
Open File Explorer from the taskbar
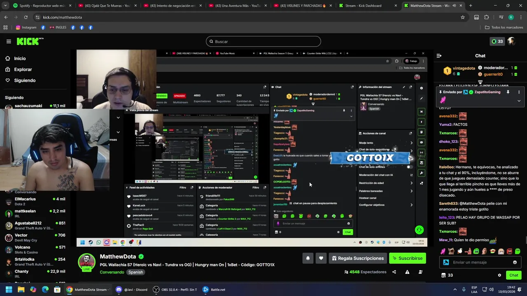[x=21, y=289]
